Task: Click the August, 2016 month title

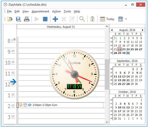Action: click(127, 30)
